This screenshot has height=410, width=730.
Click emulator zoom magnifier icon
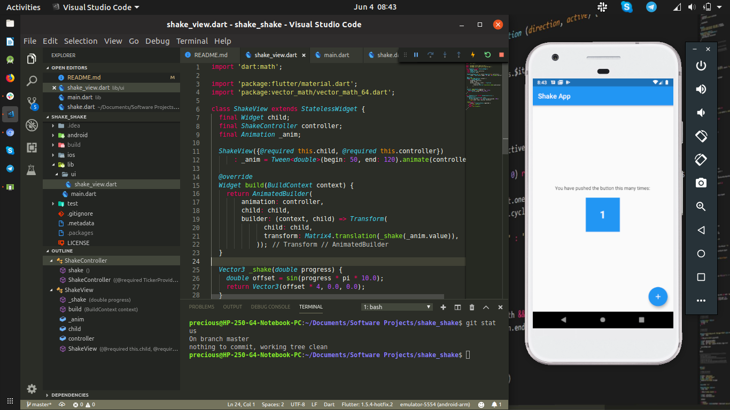tap(701, 207)
